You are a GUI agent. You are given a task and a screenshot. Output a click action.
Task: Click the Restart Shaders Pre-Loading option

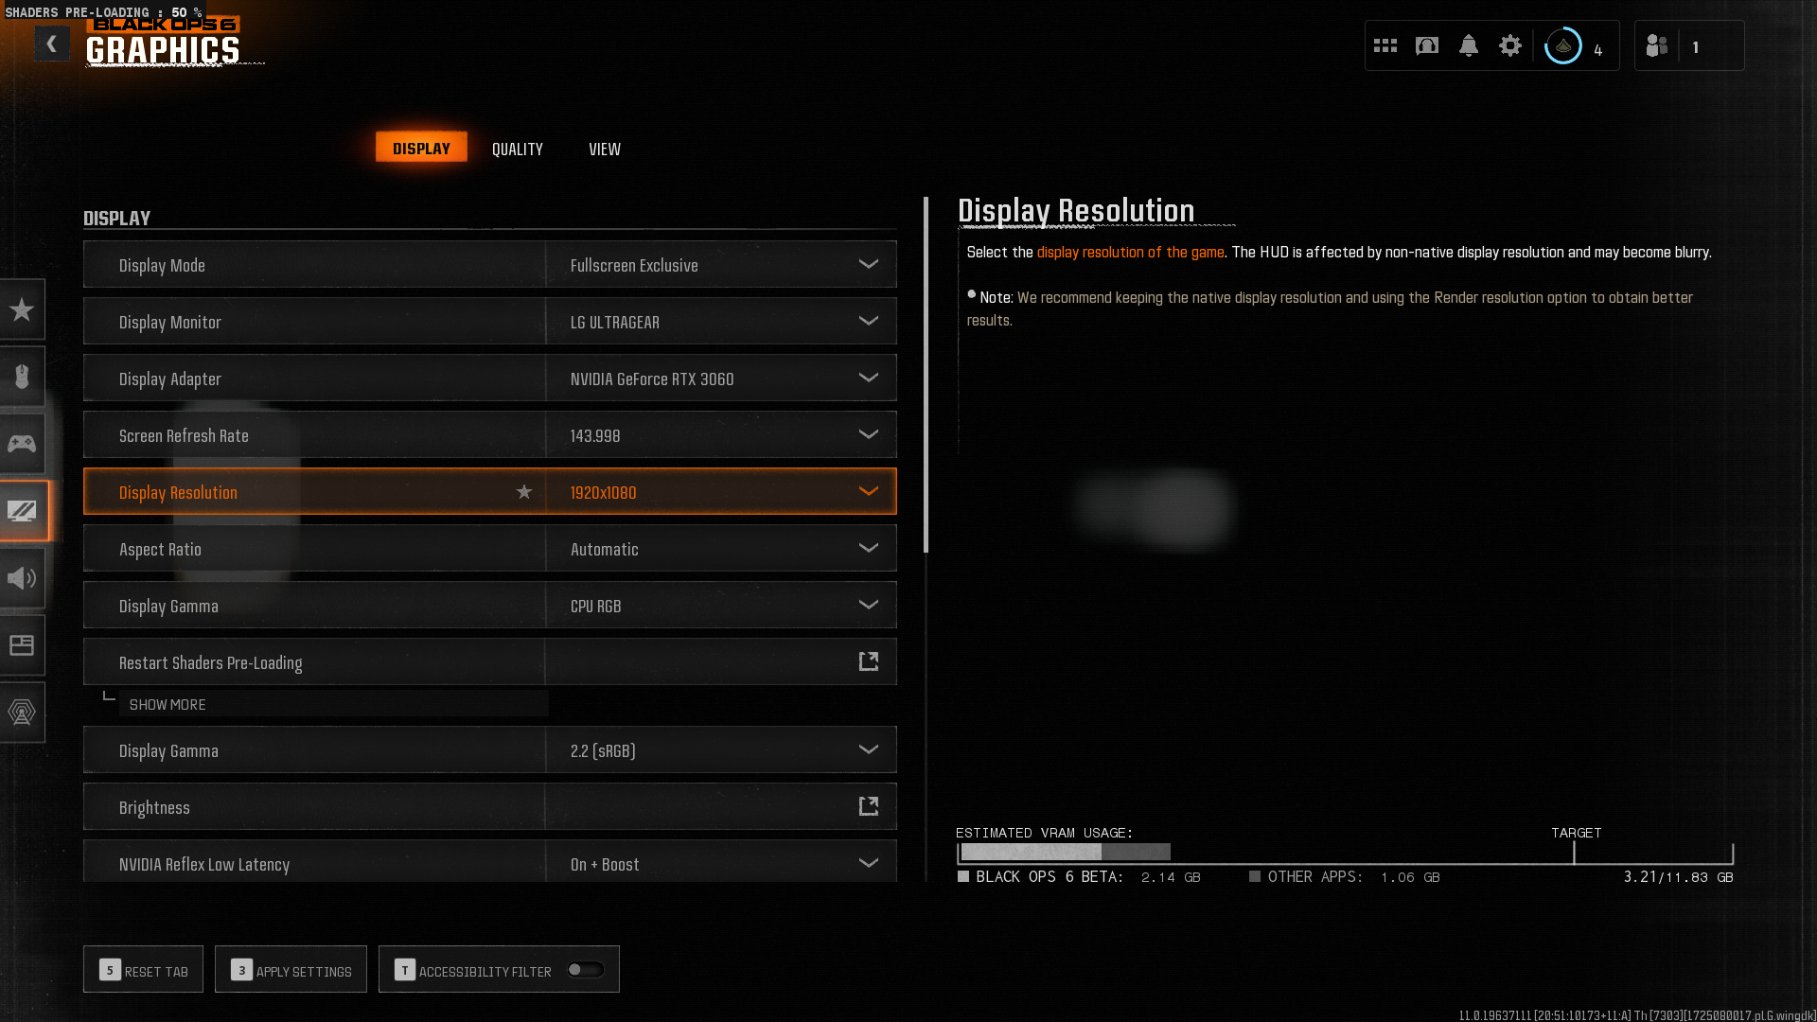490,661
